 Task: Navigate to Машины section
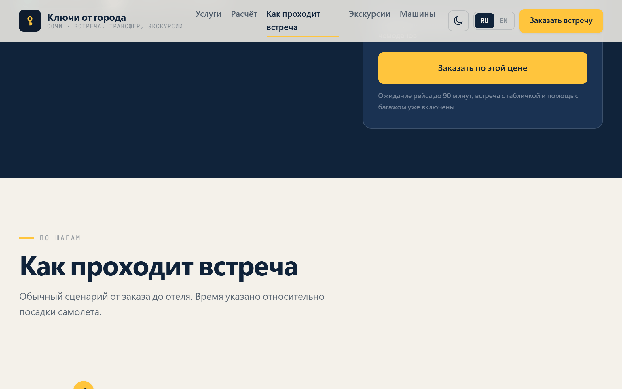[x=417, y=14]
